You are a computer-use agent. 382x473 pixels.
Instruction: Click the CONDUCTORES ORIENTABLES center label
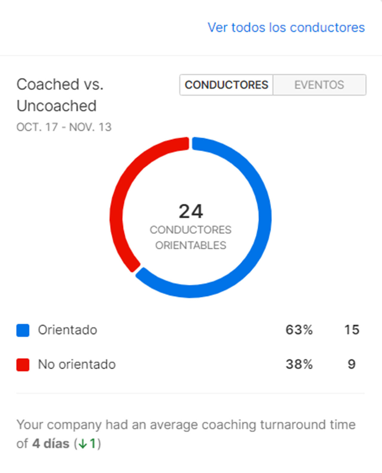point(191,237)
